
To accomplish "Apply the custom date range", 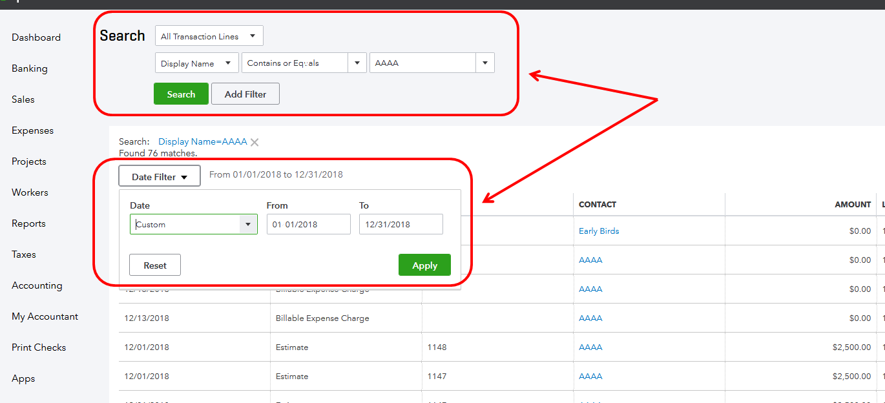I will (424, 265).
